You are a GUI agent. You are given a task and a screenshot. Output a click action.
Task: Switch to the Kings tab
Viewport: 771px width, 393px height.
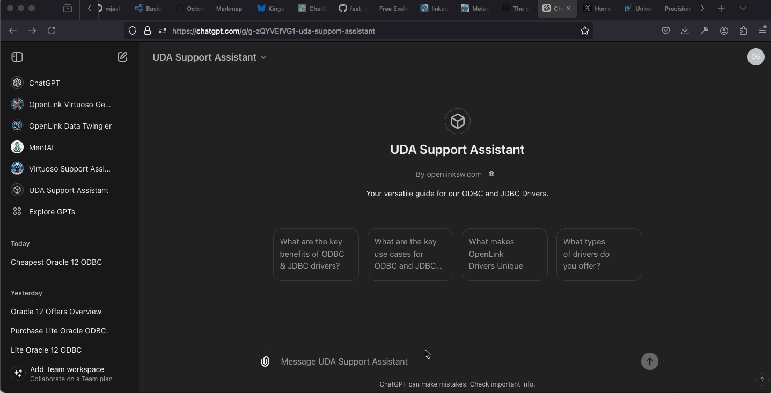pyautogui.click(x=271, y=8)
